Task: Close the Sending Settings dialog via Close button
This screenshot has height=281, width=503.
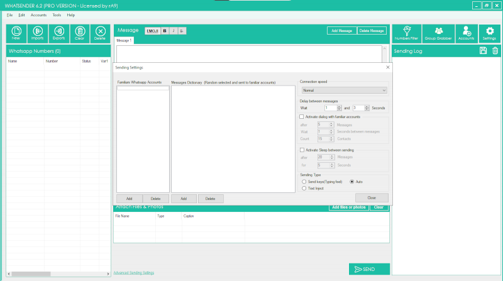Action: [372, 197]
